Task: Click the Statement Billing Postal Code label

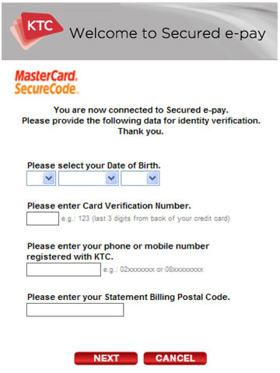Action: (128, 297)
